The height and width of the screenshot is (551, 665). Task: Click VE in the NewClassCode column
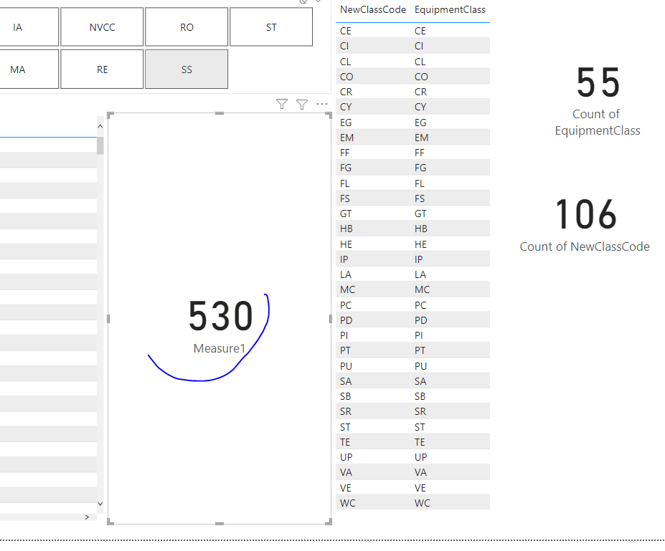pos(345,488)
